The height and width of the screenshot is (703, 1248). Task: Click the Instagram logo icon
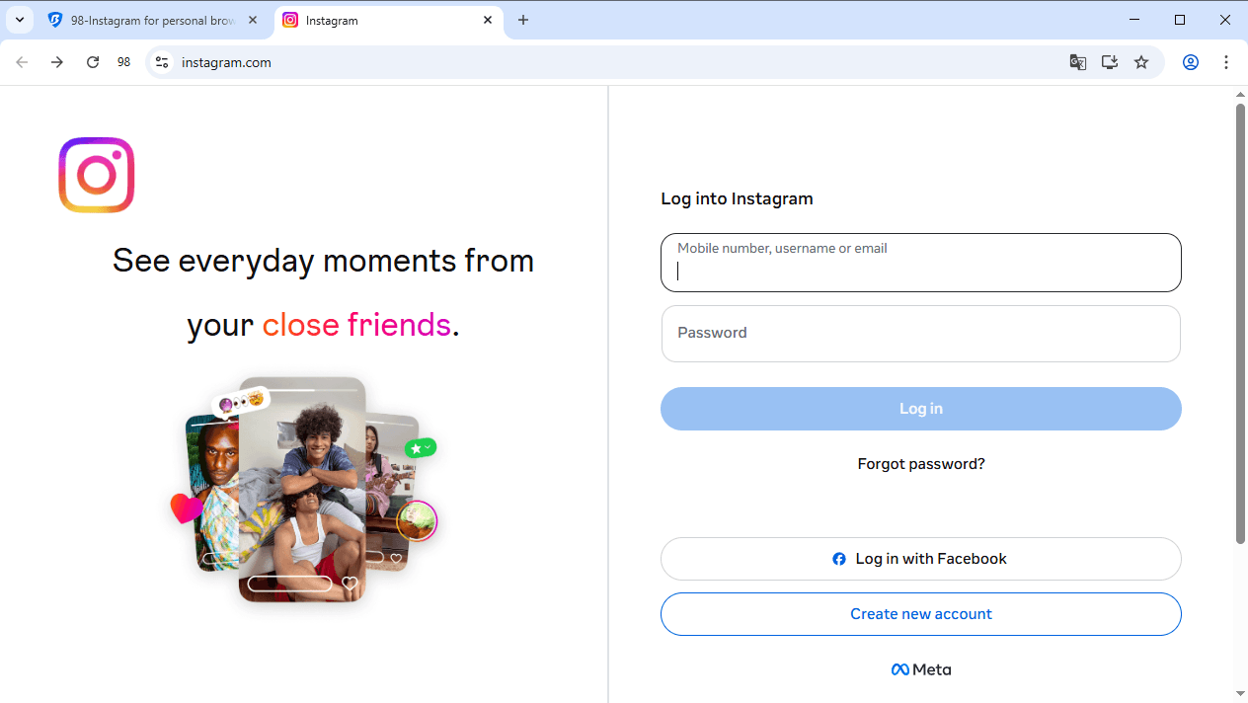click(x=96, y=175)
